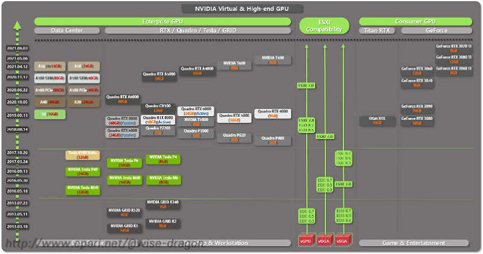Click the red vDGA cube icon
The width and height of the screenshot is (483, 254).
tap(325, 239)
